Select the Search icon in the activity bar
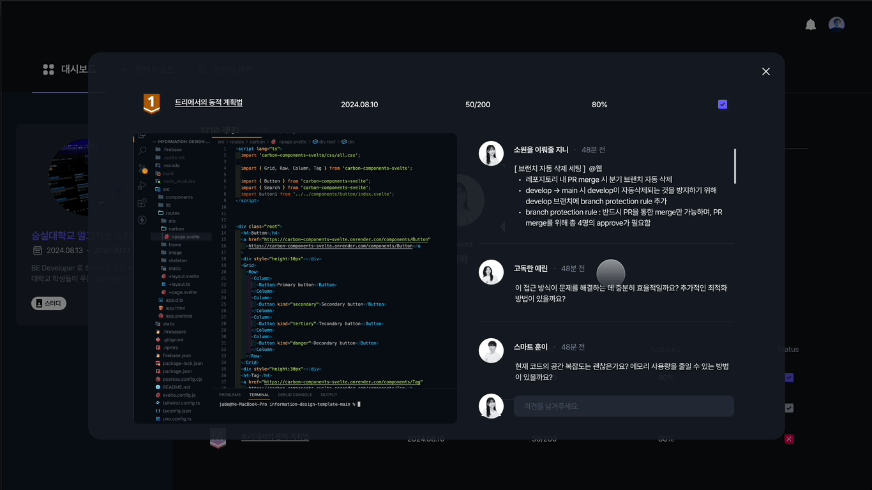Screen dimensions: 872x490 142,151
